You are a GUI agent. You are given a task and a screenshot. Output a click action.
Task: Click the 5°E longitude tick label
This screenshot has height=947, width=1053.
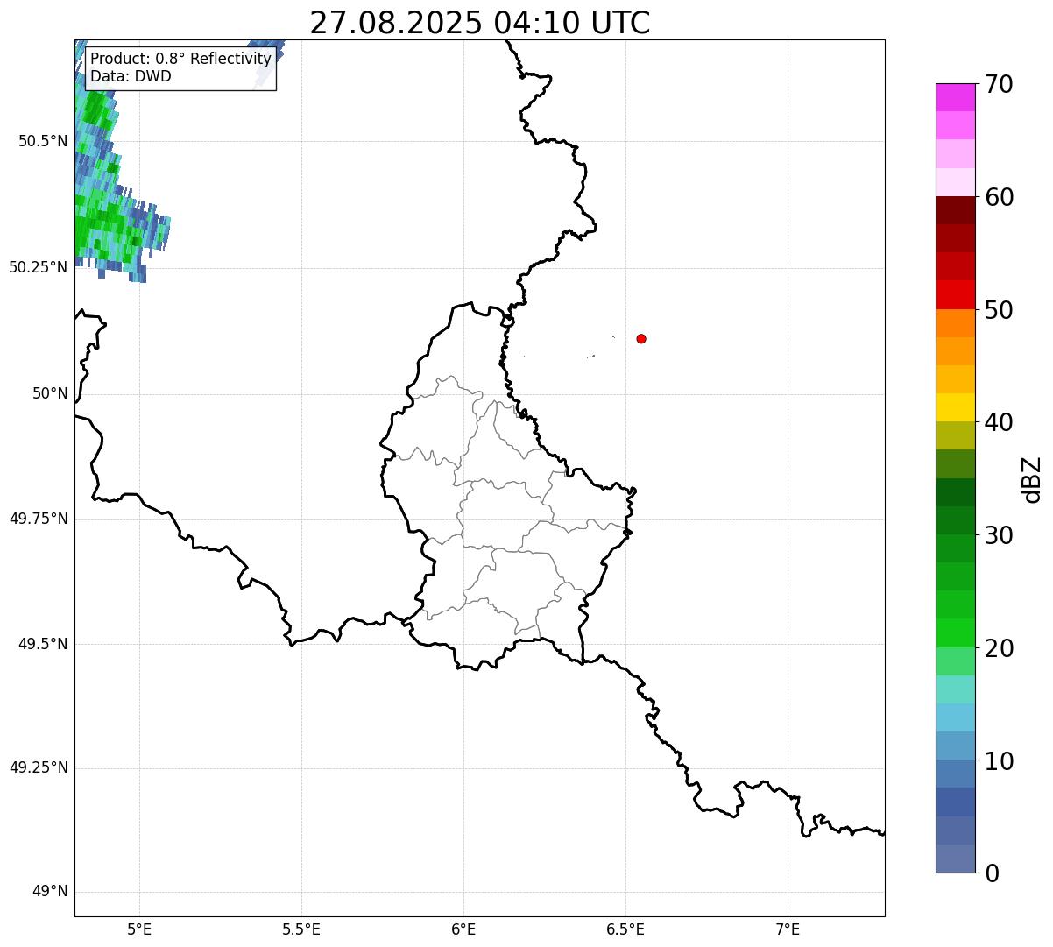pos(139,929)
